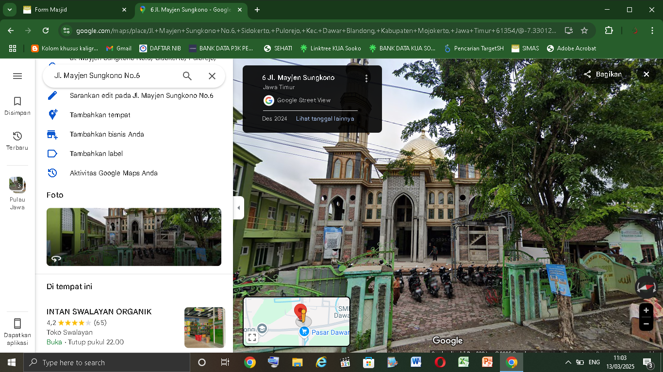Click the Street View compass
Image resolution: width=663 pixels, height=372 pixels.
(646, 287)
